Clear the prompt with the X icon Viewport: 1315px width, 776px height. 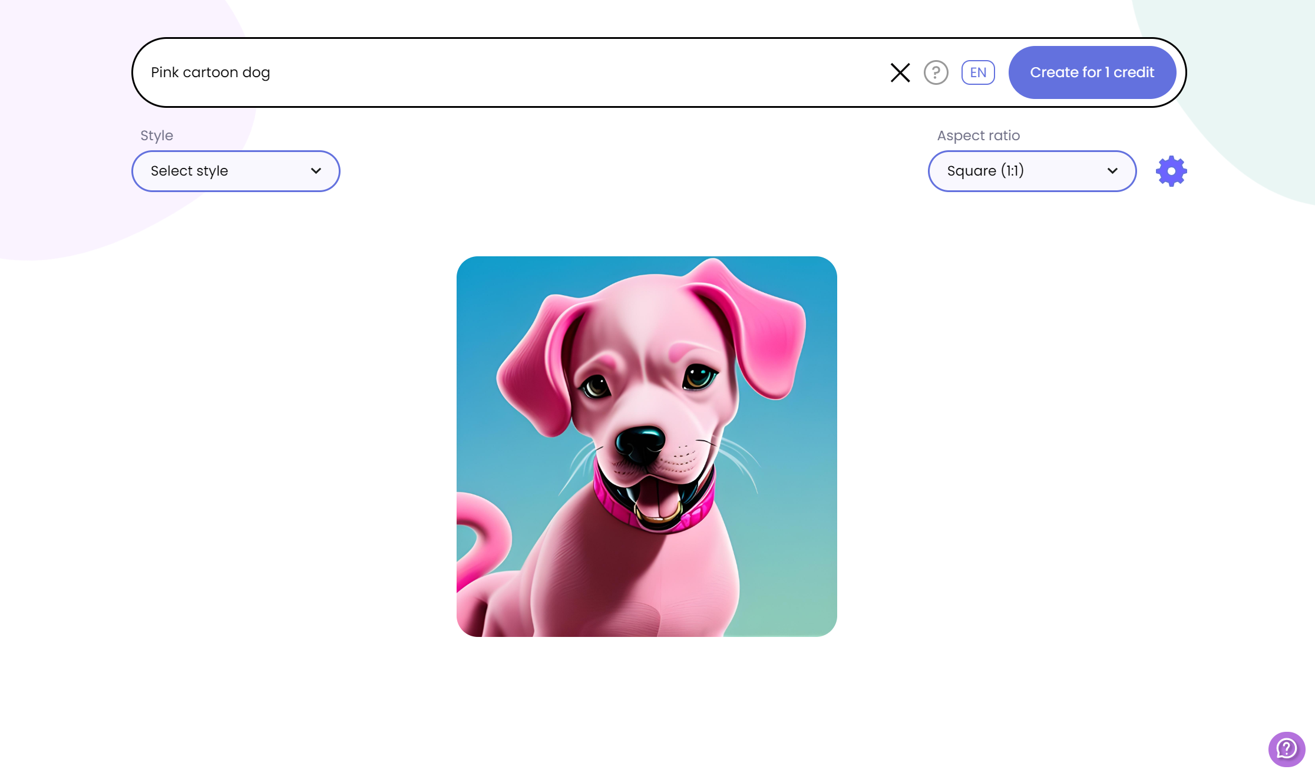point(900,72)
